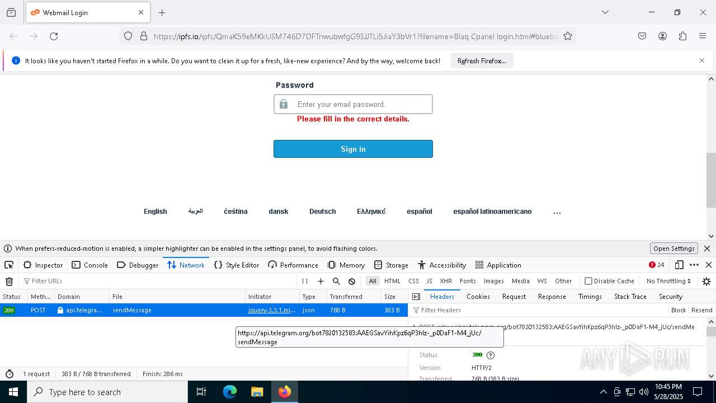Image resolution: width=716 pixels, height=403 pixels.
Task: Open devtools more options ellipsis
Action: (694, 265)
